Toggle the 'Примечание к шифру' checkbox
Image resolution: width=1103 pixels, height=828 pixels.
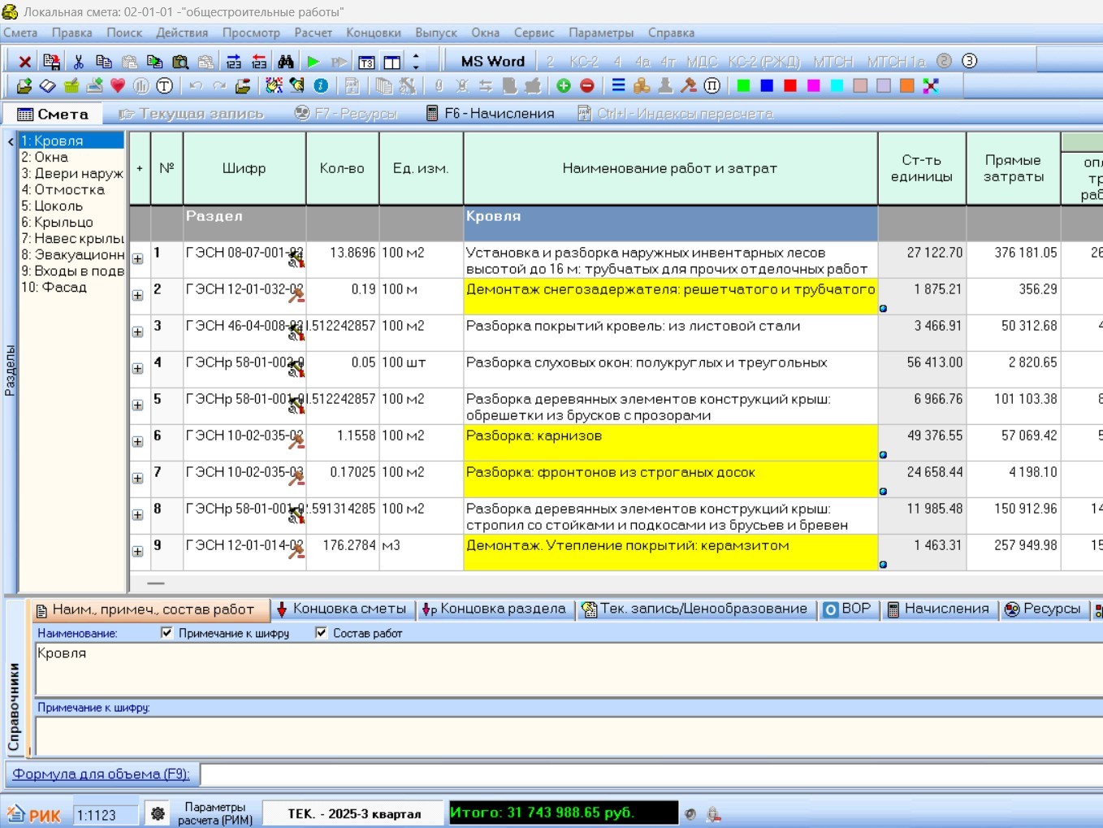167,633
